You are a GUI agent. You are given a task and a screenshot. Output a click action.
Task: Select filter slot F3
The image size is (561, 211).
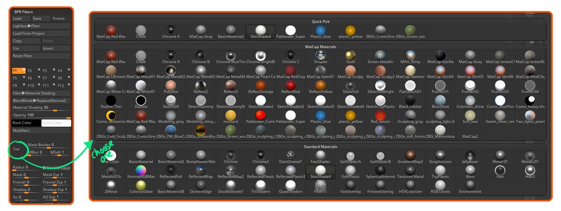click(48, 71)
